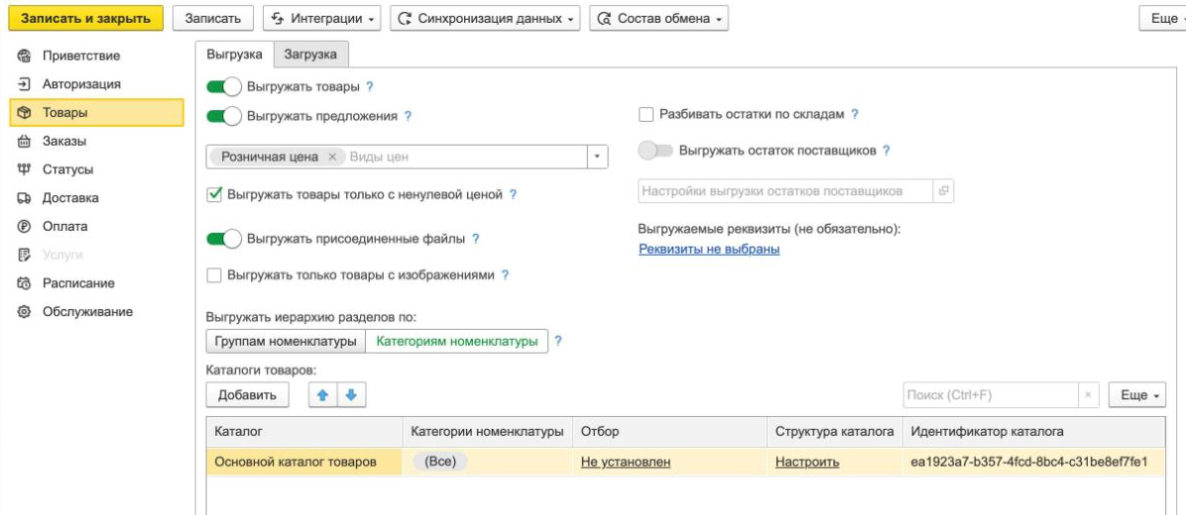Image resolution: width=1186 pixels, height=515 pixels.
Task: Click Категории номенклатуры column header
Action: click(487, 432)
